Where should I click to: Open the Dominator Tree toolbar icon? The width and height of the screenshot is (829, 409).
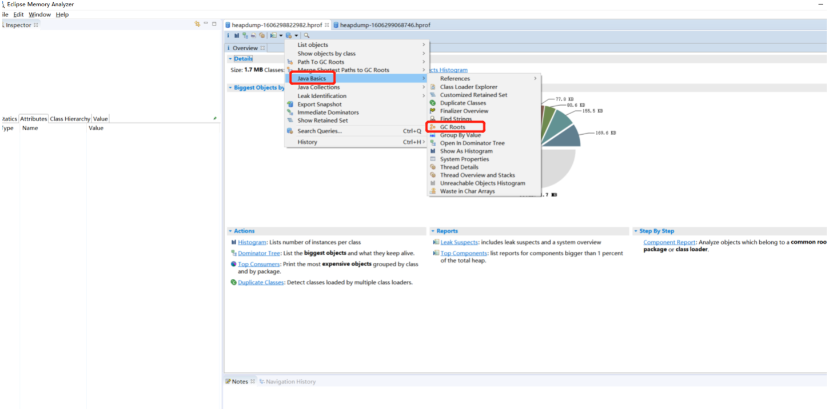point(245,35)
